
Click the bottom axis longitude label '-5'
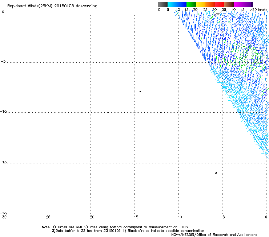pyautogui.click(x=222, y=217)
